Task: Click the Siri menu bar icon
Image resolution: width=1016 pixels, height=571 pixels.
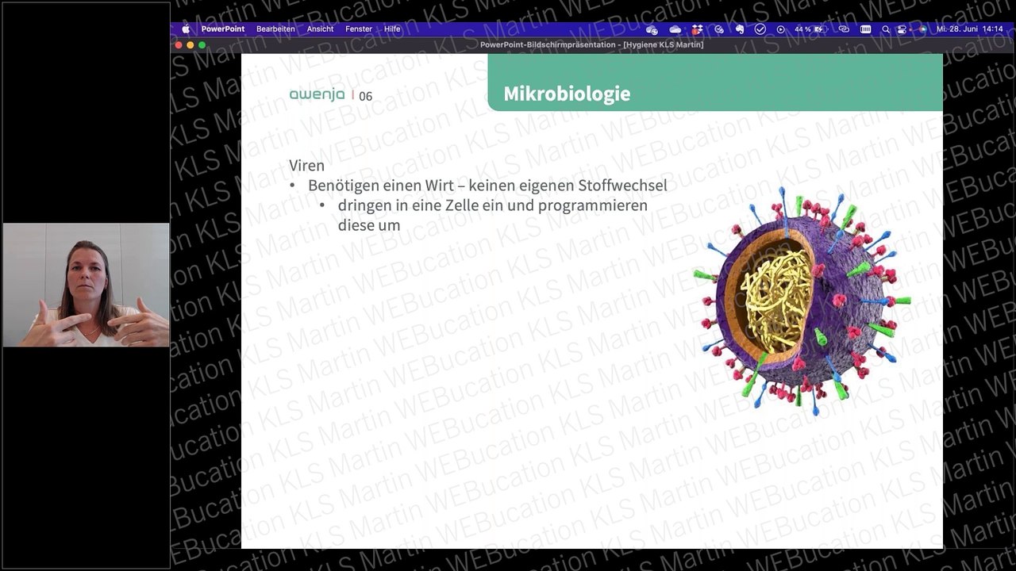Action: (x=923, y=29)
